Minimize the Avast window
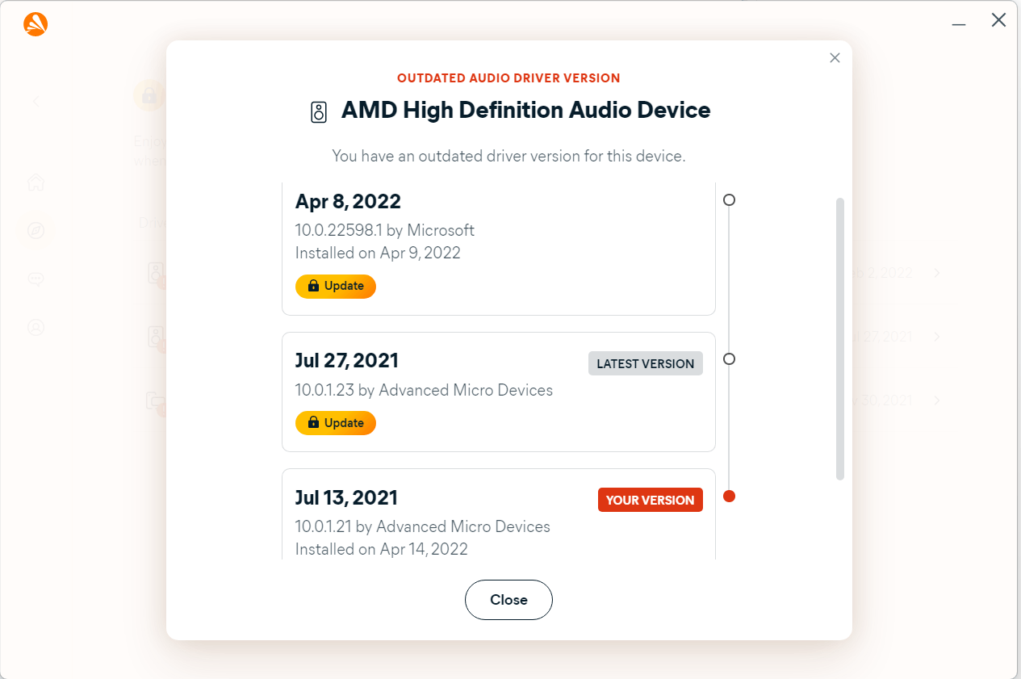 click(x=959, y=24)
